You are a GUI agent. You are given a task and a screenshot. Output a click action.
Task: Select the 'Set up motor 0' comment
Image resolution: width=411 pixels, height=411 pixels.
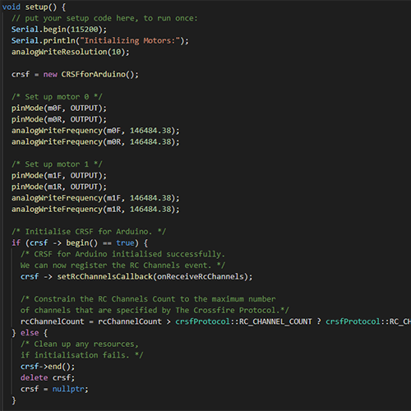pos(57,97)
